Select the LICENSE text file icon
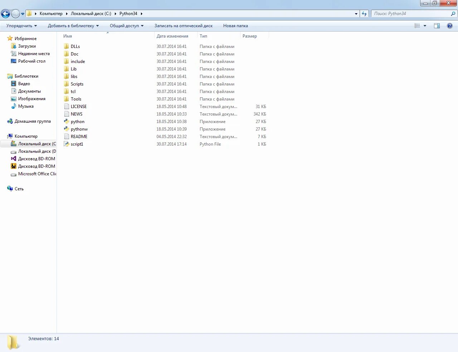The image size is (458, 352). click(x=67, y=107)
